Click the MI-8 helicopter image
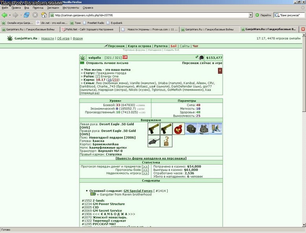306x233 pixels. [x=154, y=141]
